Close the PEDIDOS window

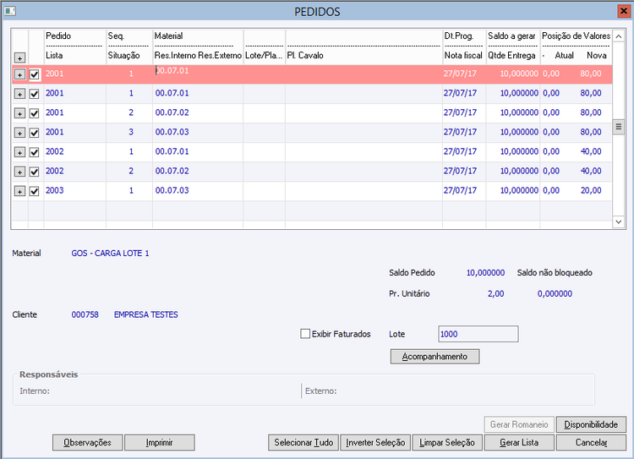tap(624, 11)
